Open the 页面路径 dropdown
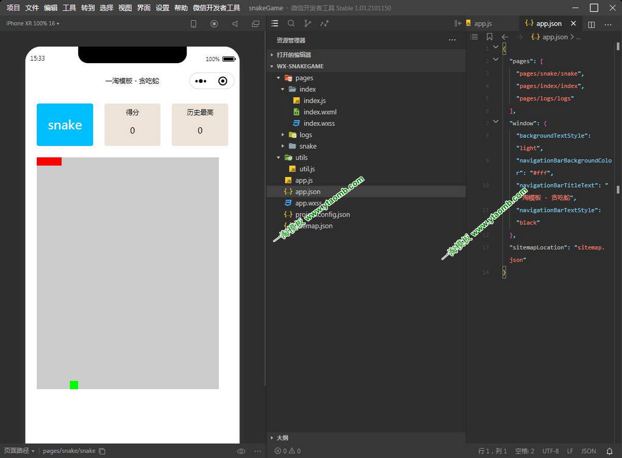The height and width of the screenshot is (458, 622). [x=19, y=451]
